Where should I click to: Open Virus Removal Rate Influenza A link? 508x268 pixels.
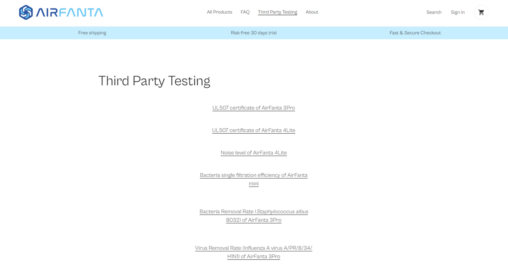pos(254,248)
